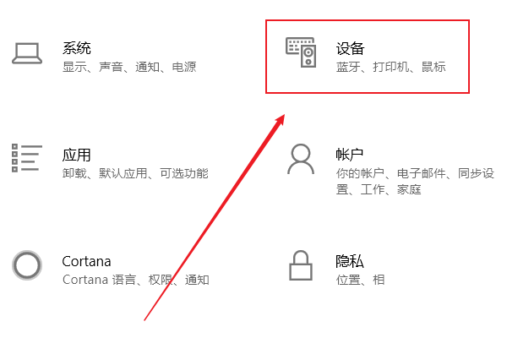Click the 显示、声音、通知、电源 description
507x338 pixels.
pos(129,67)
